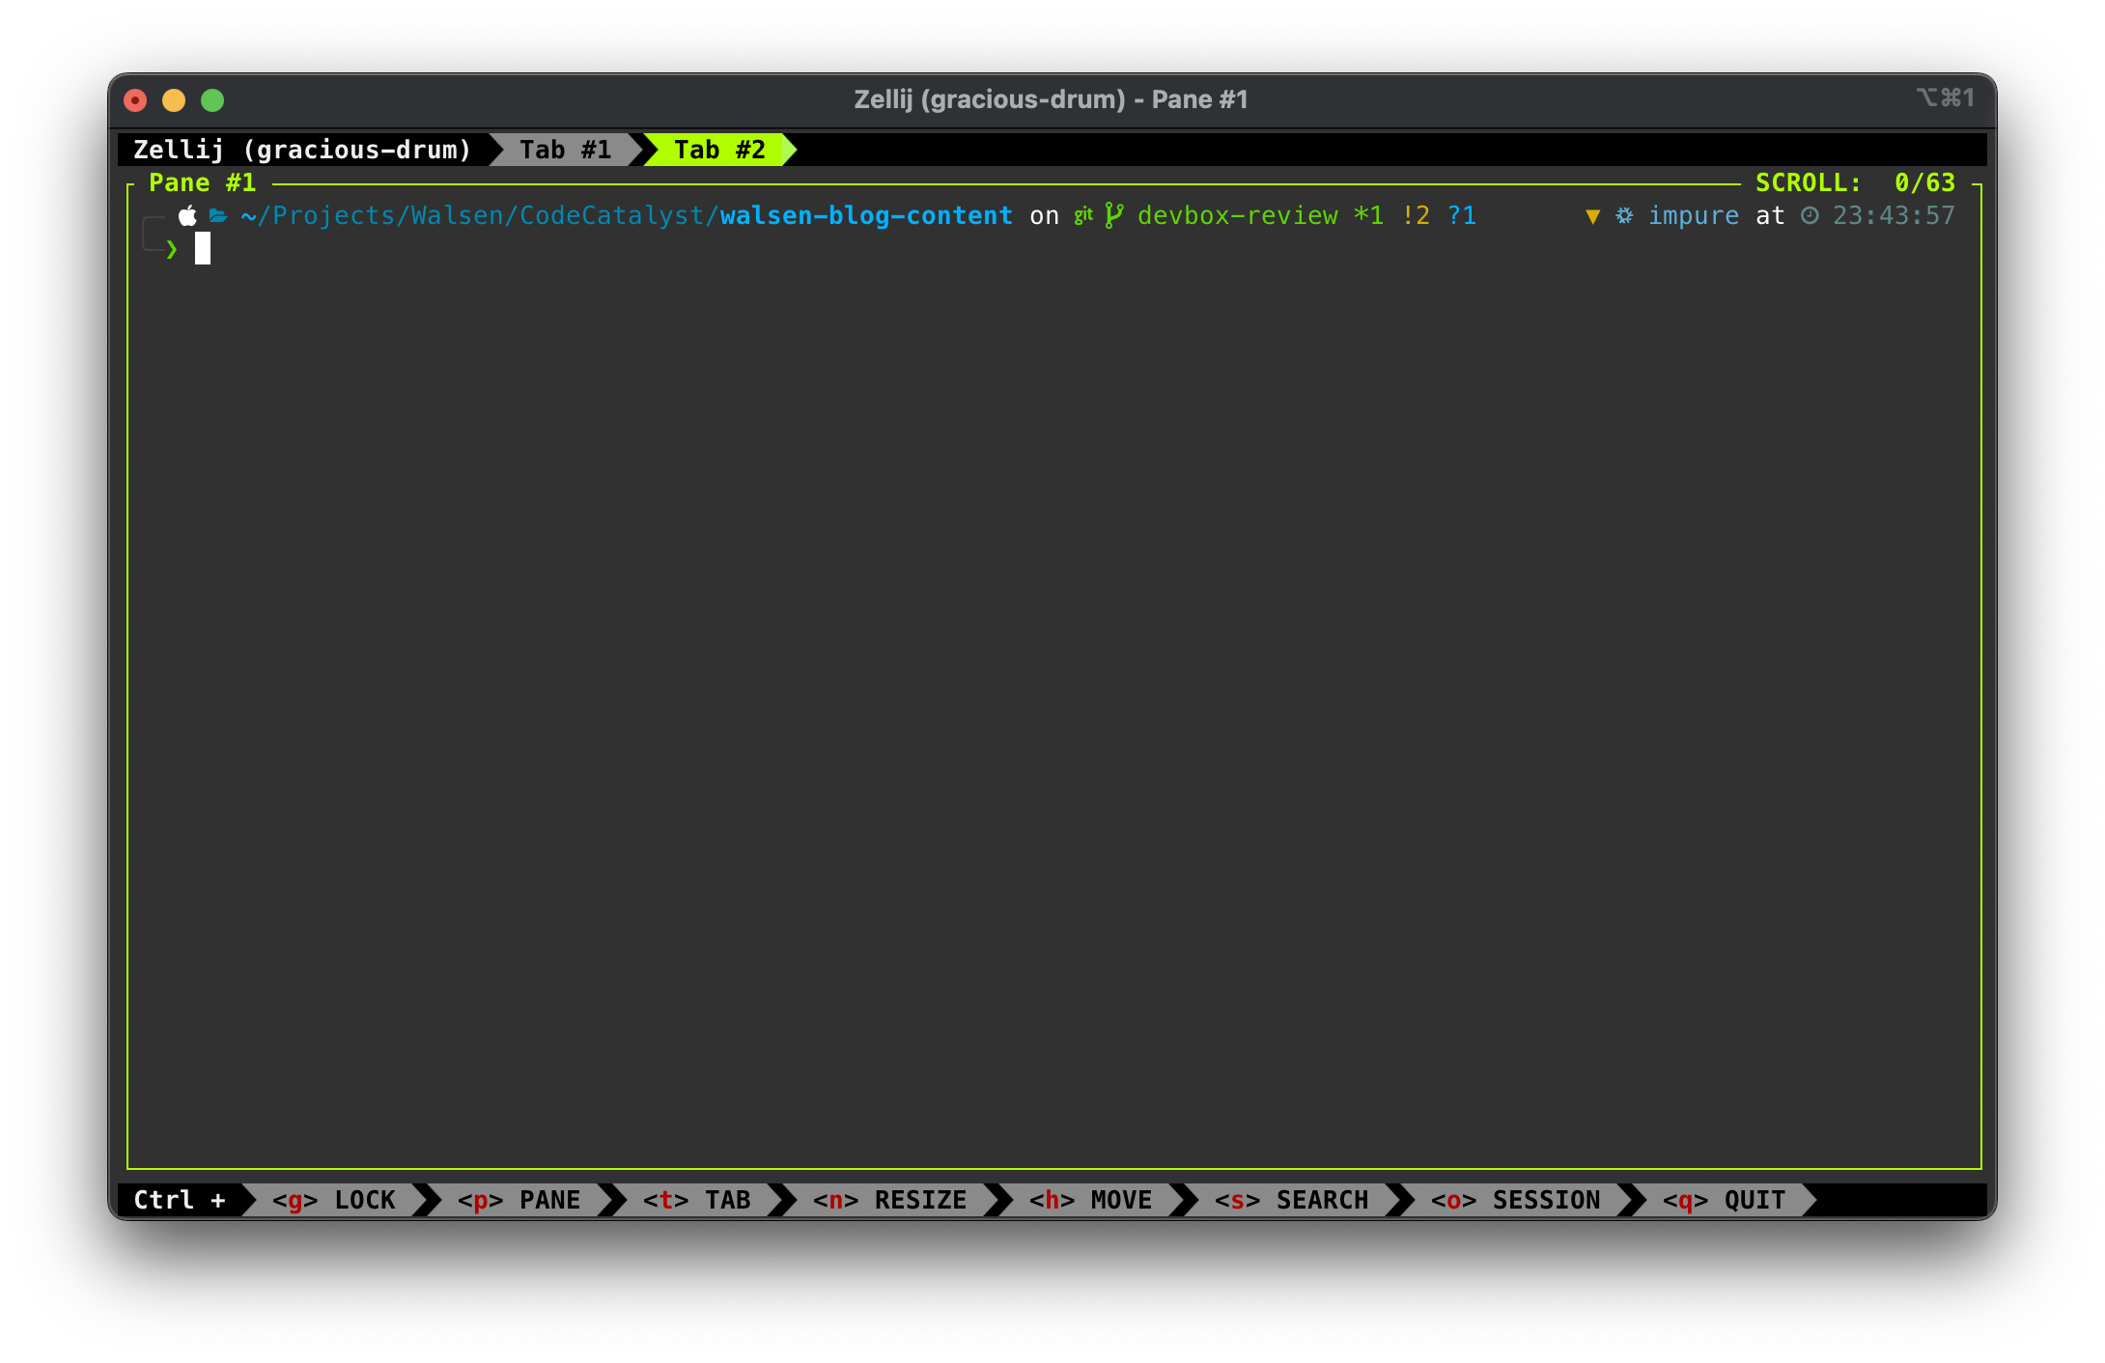
Task: Click the green prompt chevron symbol
Action: [172, 250]
